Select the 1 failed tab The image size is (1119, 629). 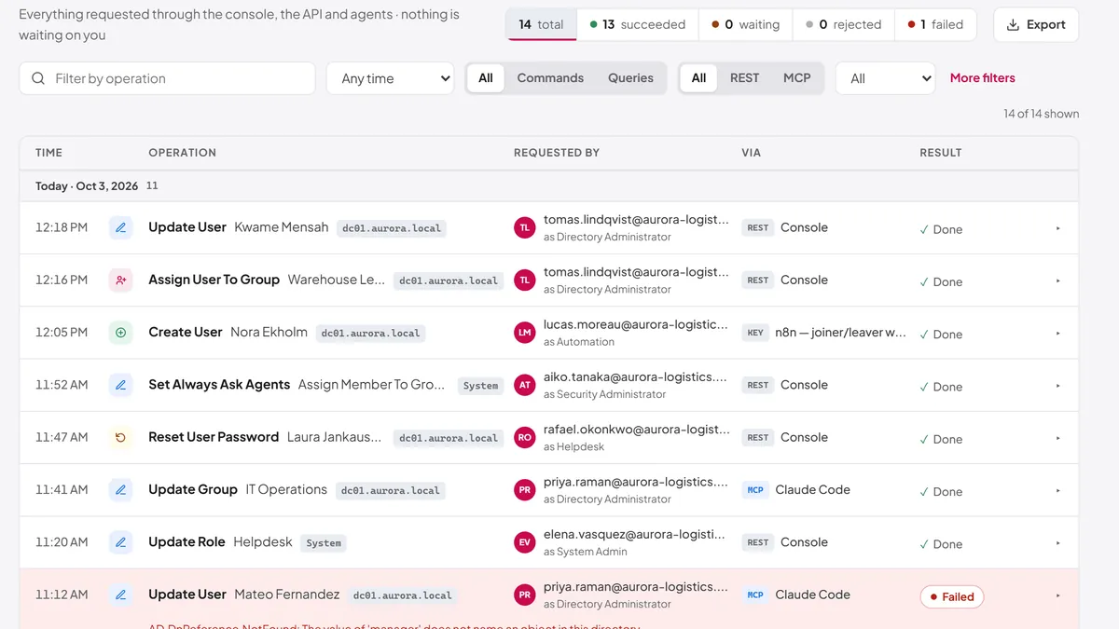click(935, 24)
